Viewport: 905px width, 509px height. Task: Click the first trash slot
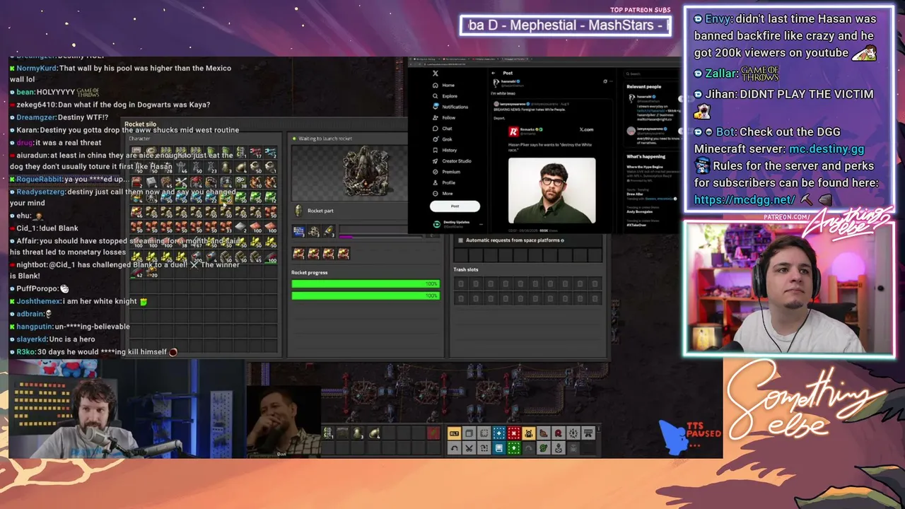coord(461,284)
